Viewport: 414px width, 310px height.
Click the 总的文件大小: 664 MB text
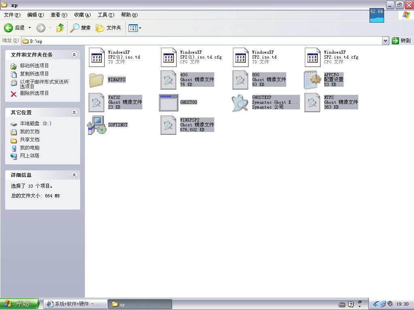pos(36,196)
